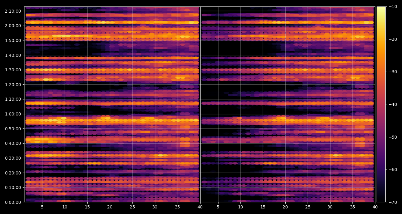Click the −40 colorbar tick label
Viewport: 402px width, 214px height.
click(x=392, y=104)
